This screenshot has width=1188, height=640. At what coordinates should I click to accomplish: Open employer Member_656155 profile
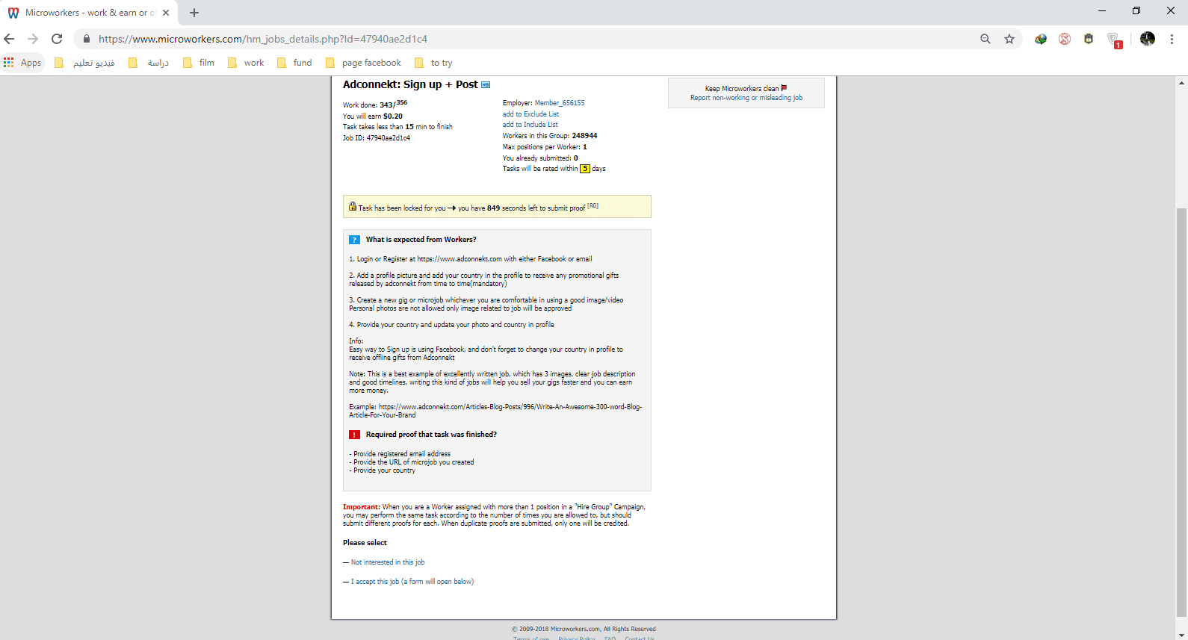coord(560,103)
